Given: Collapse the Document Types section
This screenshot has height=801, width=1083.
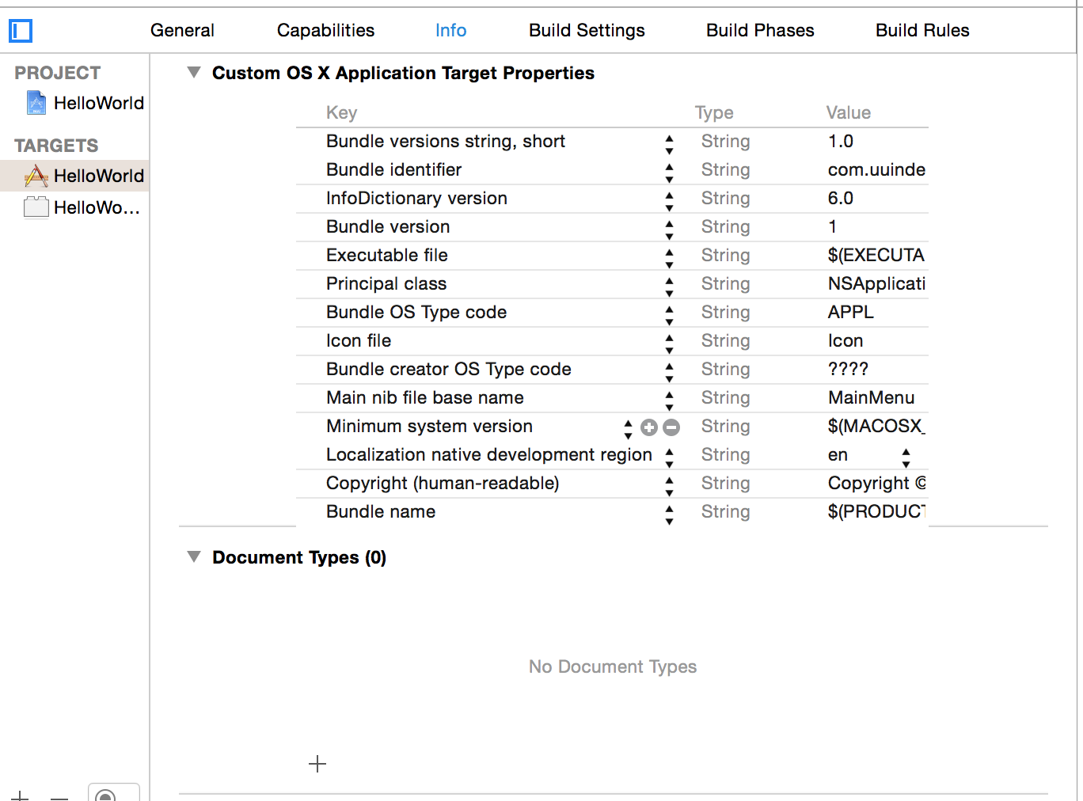Looking at the screenshot, I should pos(194,557).
